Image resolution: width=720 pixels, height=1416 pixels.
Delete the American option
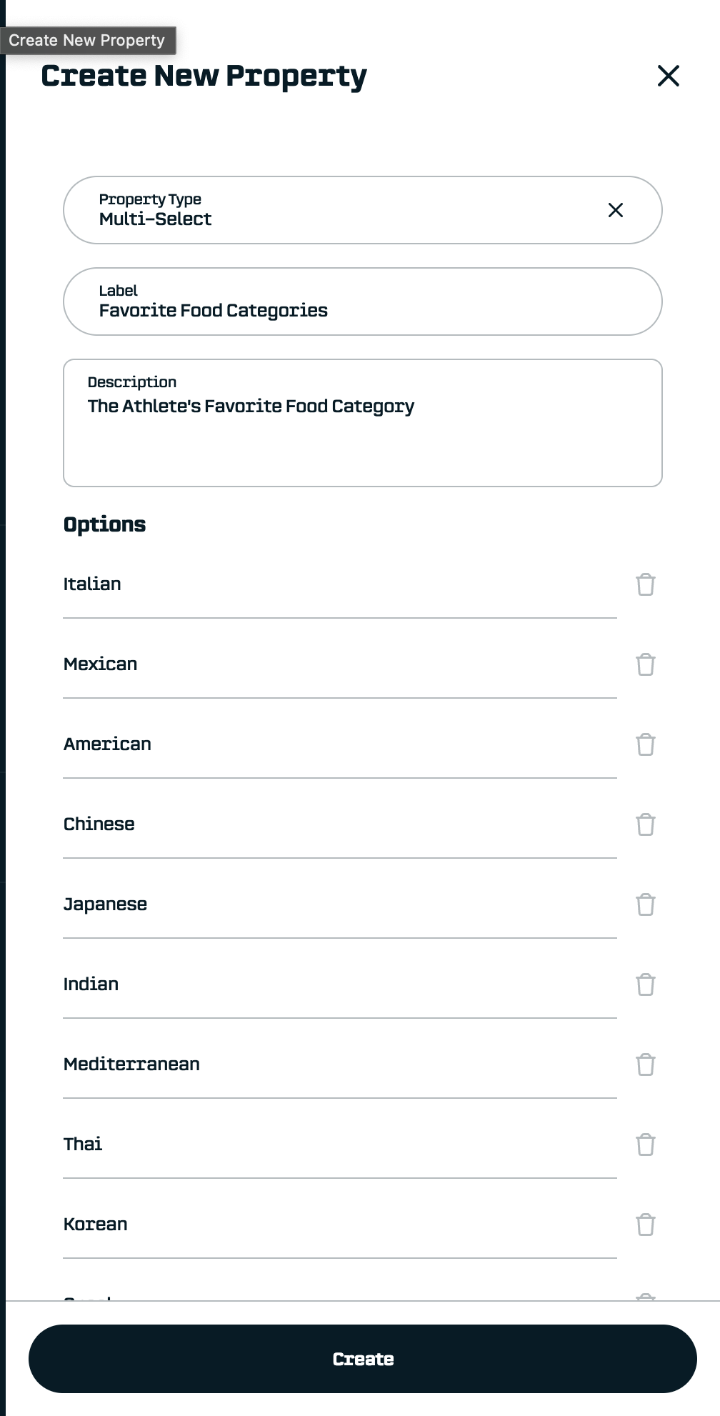pos(645,744)
